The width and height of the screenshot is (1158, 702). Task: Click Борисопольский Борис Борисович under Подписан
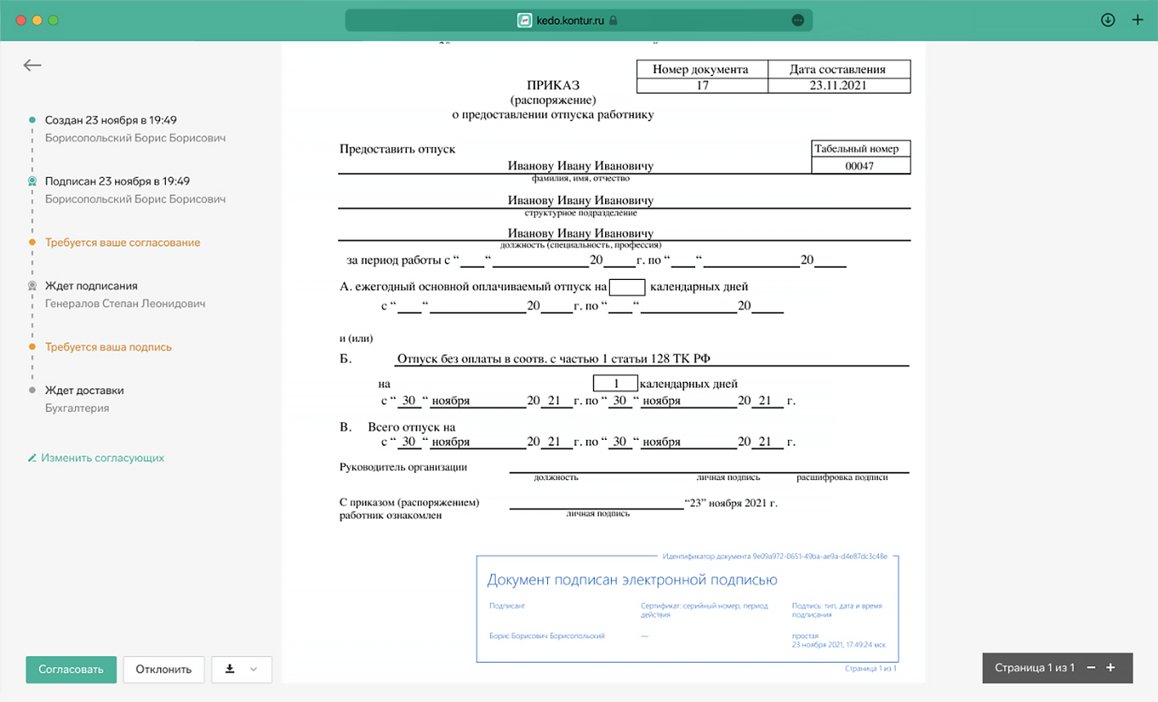(136, 199)
